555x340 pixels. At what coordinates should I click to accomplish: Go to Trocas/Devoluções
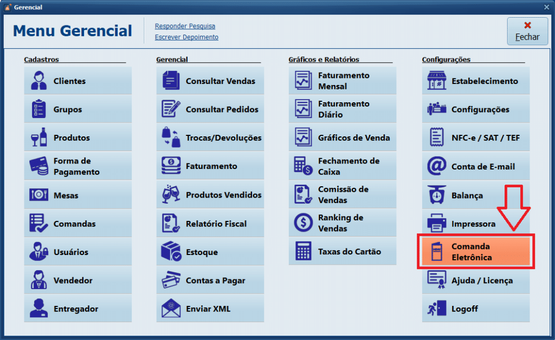210,138
